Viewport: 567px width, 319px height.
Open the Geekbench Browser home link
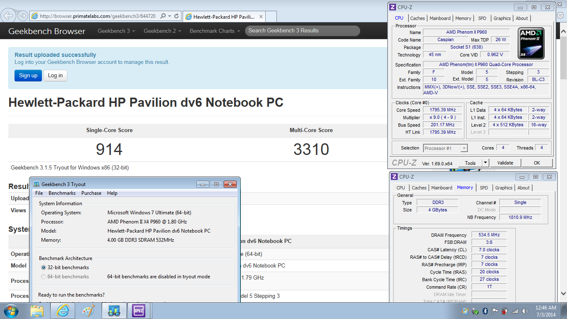(47, 31)
